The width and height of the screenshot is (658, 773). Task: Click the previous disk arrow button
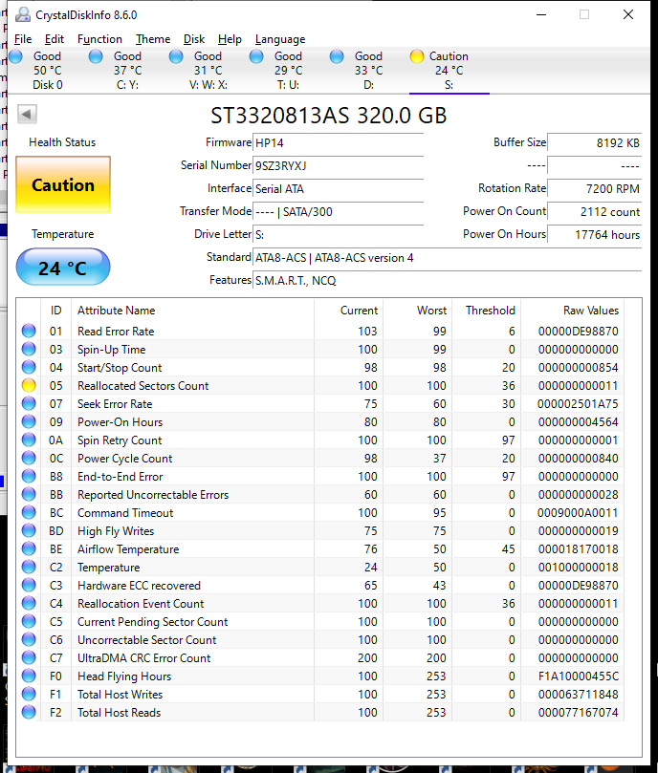27,115
